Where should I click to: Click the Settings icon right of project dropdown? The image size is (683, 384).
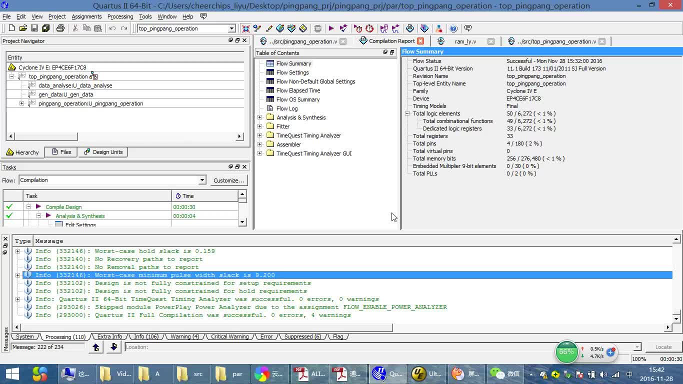point(245,28)
